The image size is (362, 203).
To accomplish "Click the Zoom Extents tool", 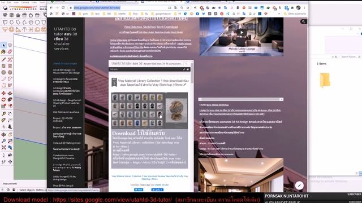I will (x=3, y=147).
